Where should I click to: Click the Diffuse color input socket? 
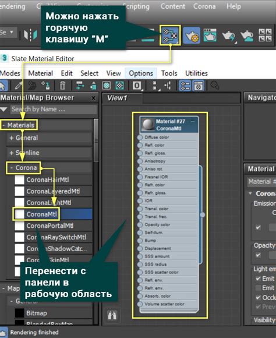[140, 138]
